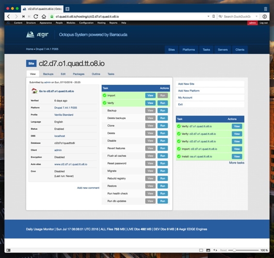
Task: Click the green padlock security icon
Action: coord(52,16)
